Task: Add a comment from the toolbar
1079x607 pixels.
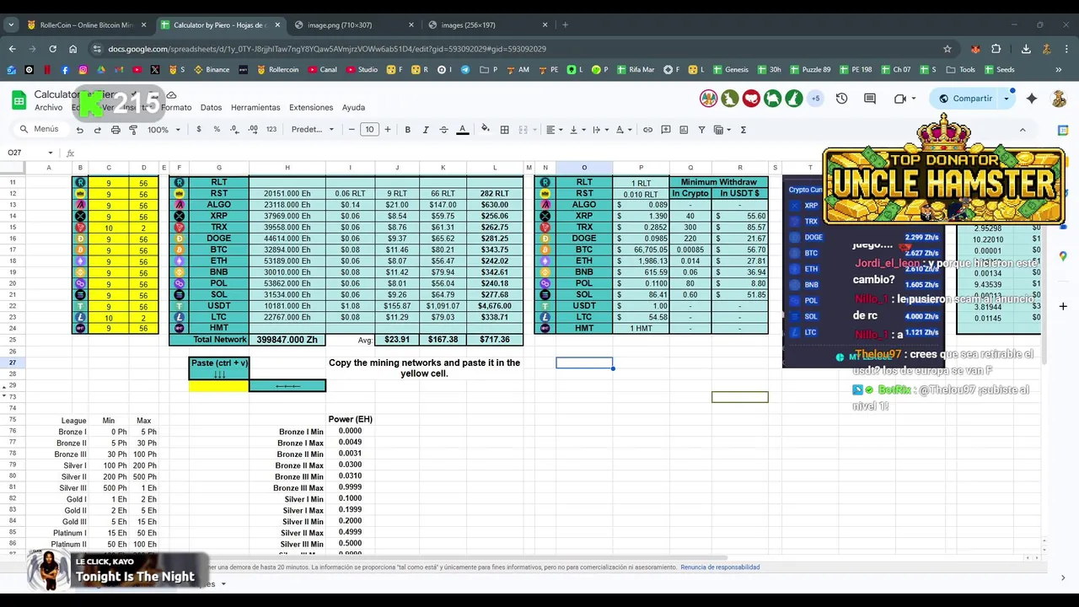Action: click(666, 130)
